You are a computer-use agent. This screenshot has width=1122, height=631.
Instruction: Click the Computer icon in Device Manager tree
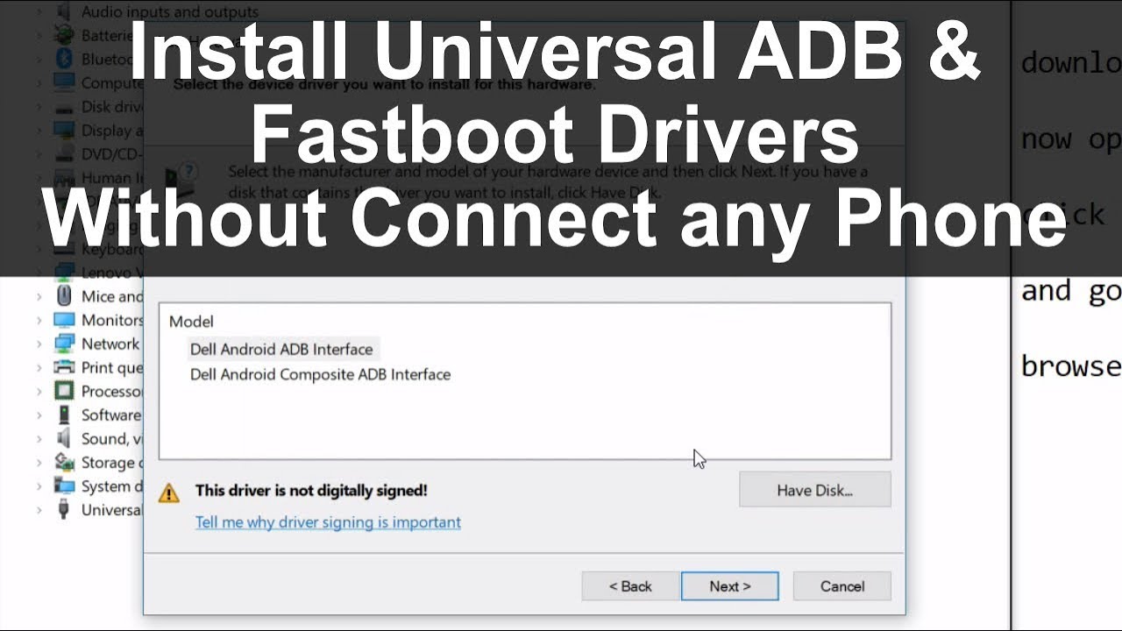pyautogui.click(x=64, y=82)
